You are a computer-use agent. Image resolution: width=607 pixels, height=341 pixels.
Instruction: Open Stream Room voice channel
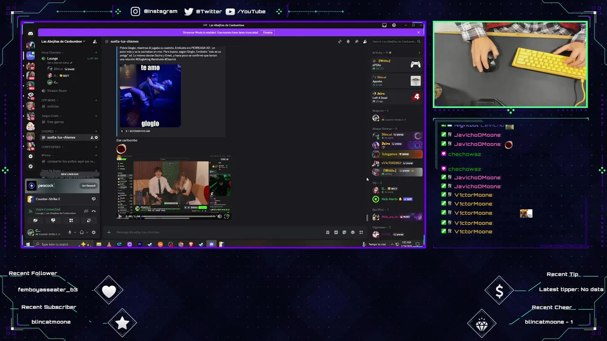click(69, 90)
